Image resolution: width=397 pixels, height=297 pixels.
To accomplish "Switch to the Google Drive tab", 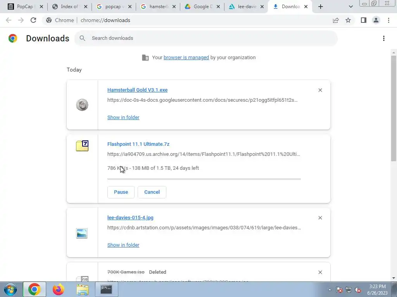I will pyautogui.click(x=203, y=7).
